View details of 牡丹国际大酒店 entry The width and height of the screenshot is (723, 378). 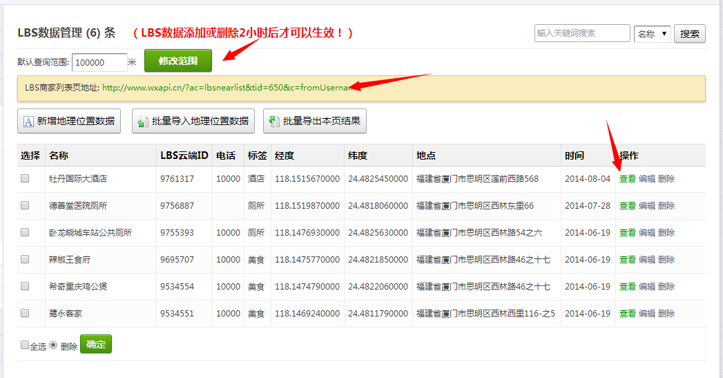click(x=627, y=178)
